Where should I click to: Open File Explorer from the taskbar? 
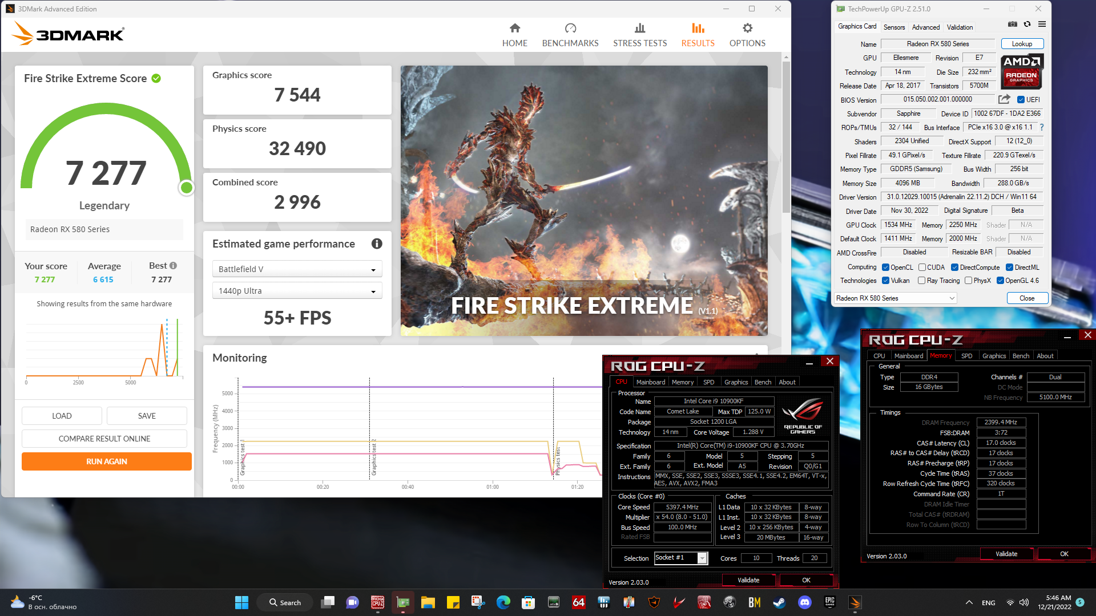pos(428,602)
